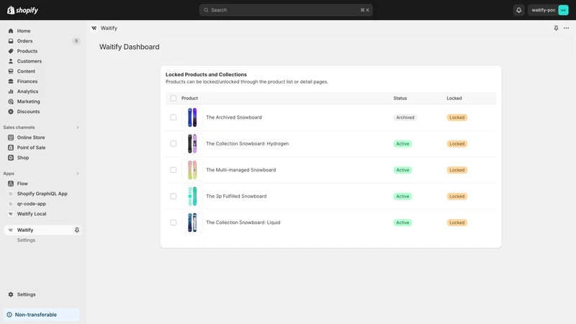Click the Archived status badge

[405, 117]
